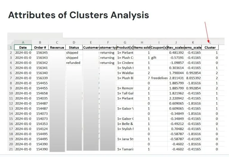This screenshot has width=229, height=157.
Task: Click the 'Order #' header cell
Action: coord(40,48)
